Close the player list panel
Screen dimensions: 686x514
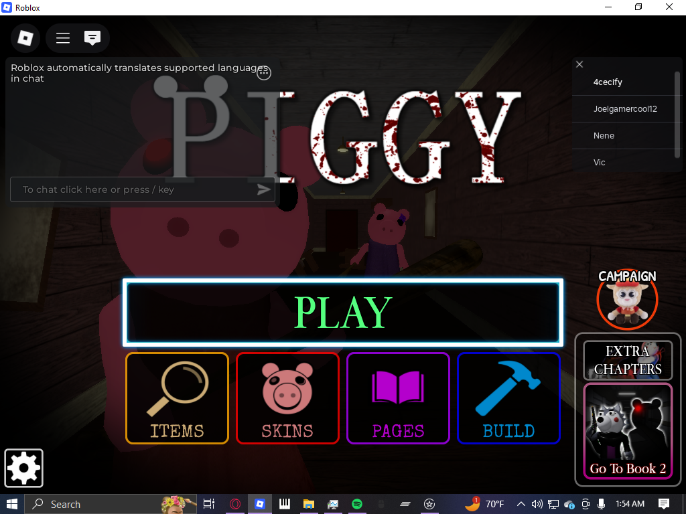579,64
